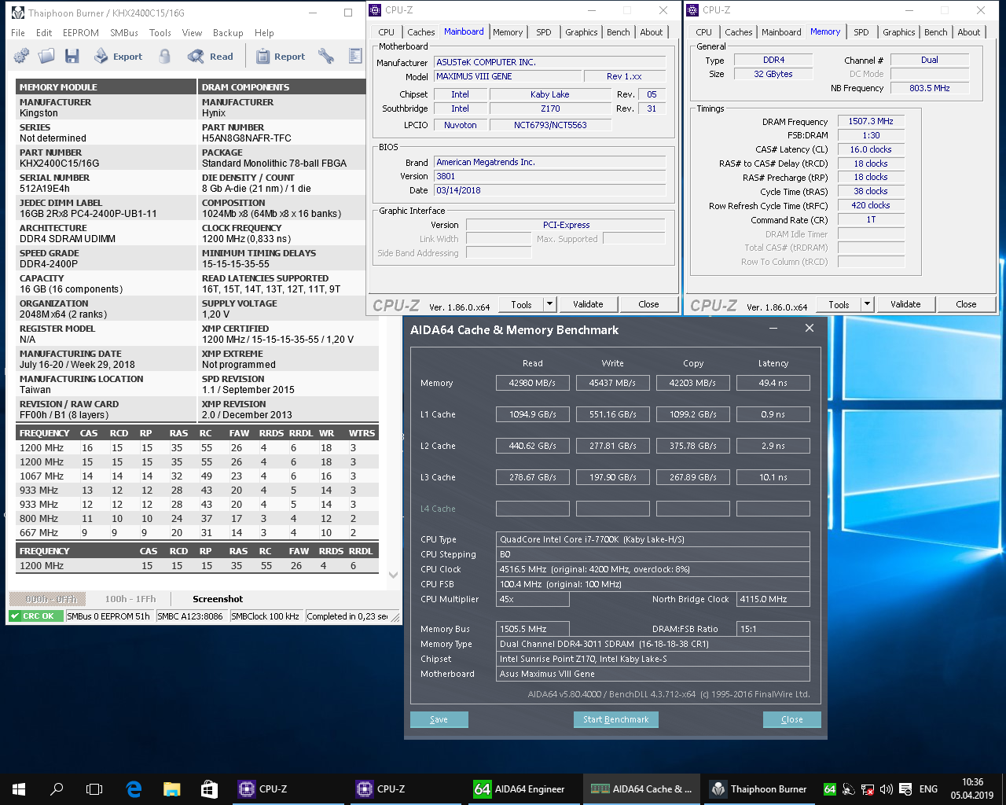Image resolution: width=1006 pixels, height=805 pixels.
Task: Click Validate in the Mainboard CPU-Z window
Action: tap(588, 304)
